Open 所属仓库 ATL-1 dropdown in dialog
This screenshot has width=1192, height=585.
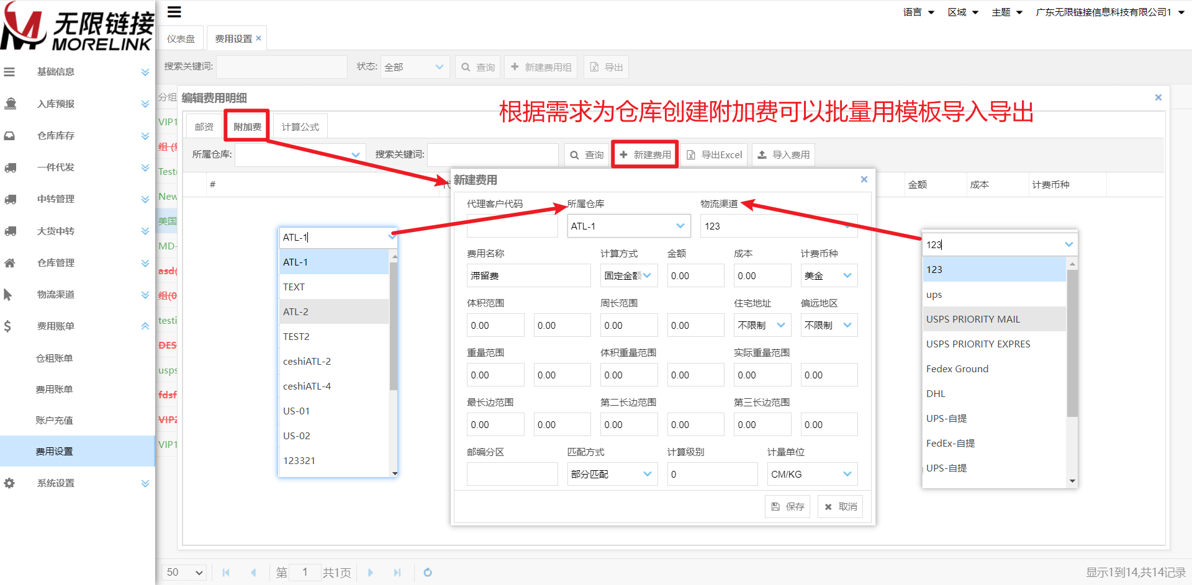[628, 226]
